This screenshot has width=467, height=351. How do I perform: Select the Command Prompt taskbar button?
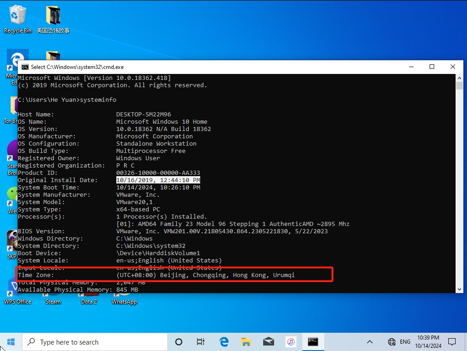point(313,342)
